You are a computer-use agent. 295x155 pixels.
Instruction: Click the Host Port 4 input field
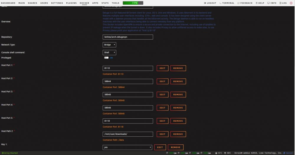pyautogui.click(x=128, y=108)
